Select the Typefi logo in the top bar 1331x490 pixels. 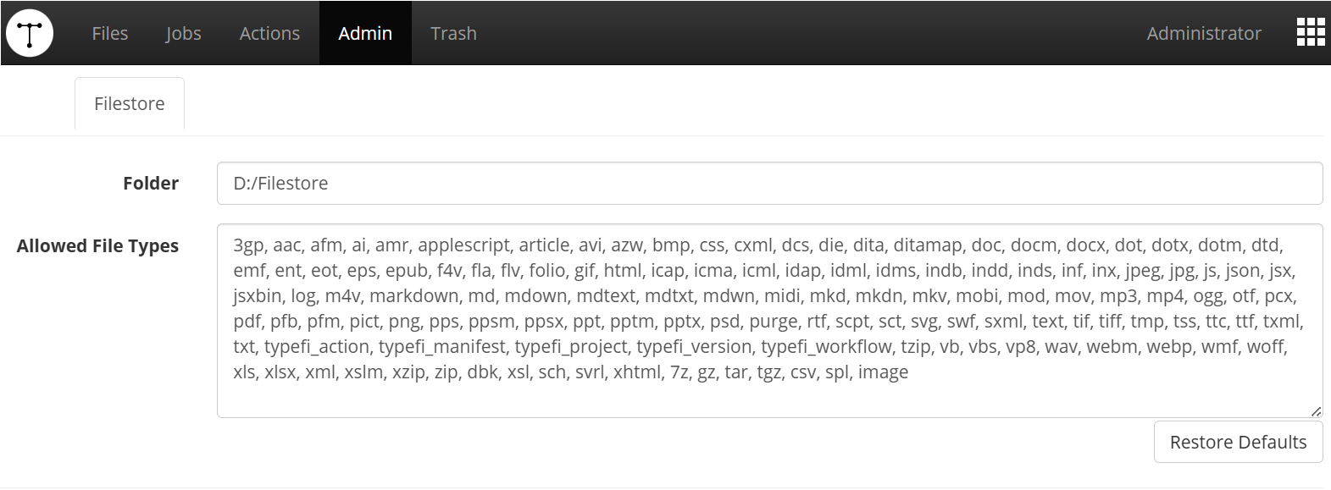30,33
